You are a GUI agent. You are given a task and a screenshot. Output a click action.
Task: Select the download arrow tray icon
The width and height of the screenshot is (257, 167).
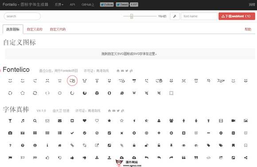97,158
